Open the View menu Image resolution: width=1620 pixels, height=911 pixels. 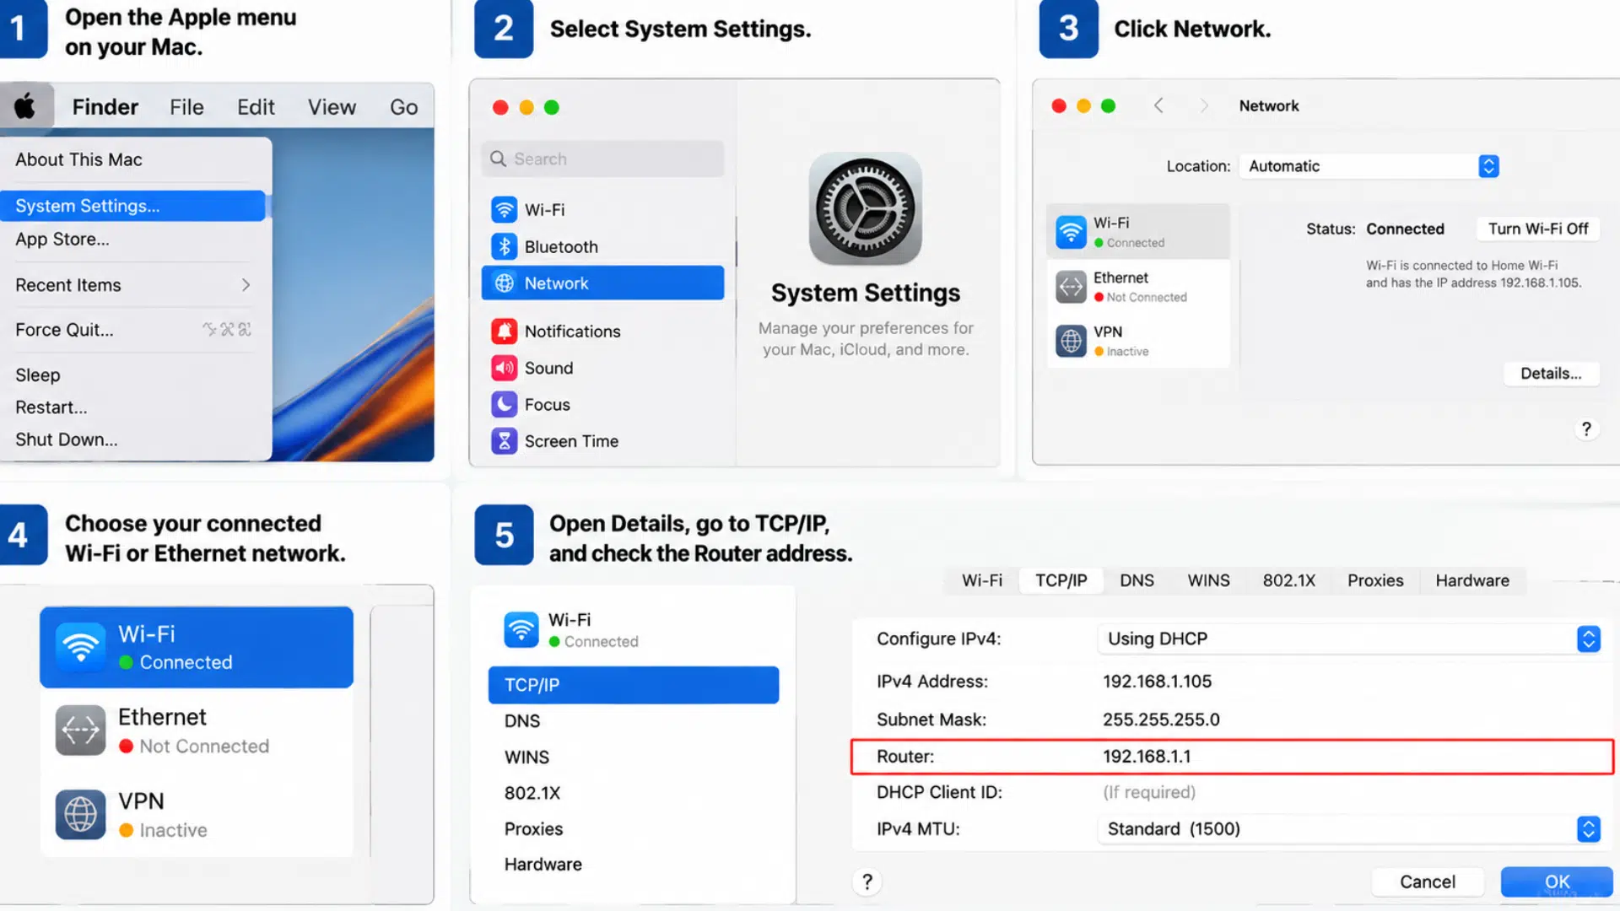pos(332,107)
